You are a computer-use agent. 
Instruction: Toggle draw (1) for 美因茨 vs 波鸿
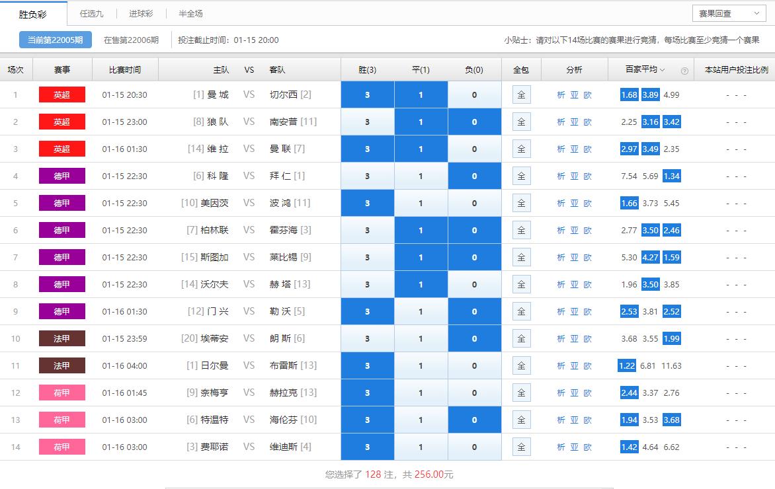[x=421, y=203]
